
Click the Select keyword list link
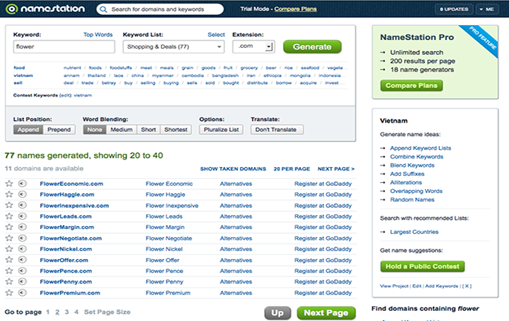point(216,35)
